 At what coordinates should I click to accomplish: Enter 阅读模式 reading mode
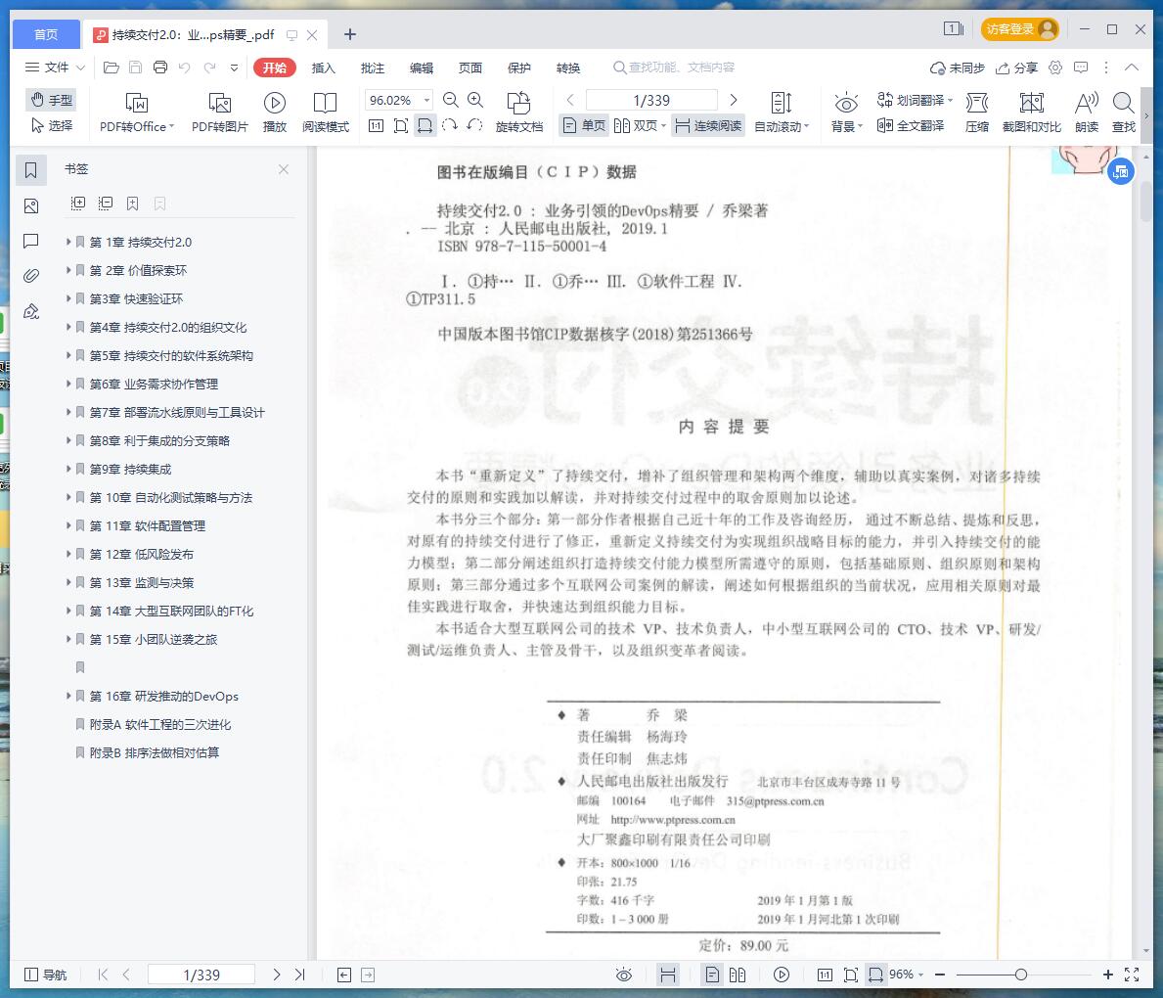point(325,113)
